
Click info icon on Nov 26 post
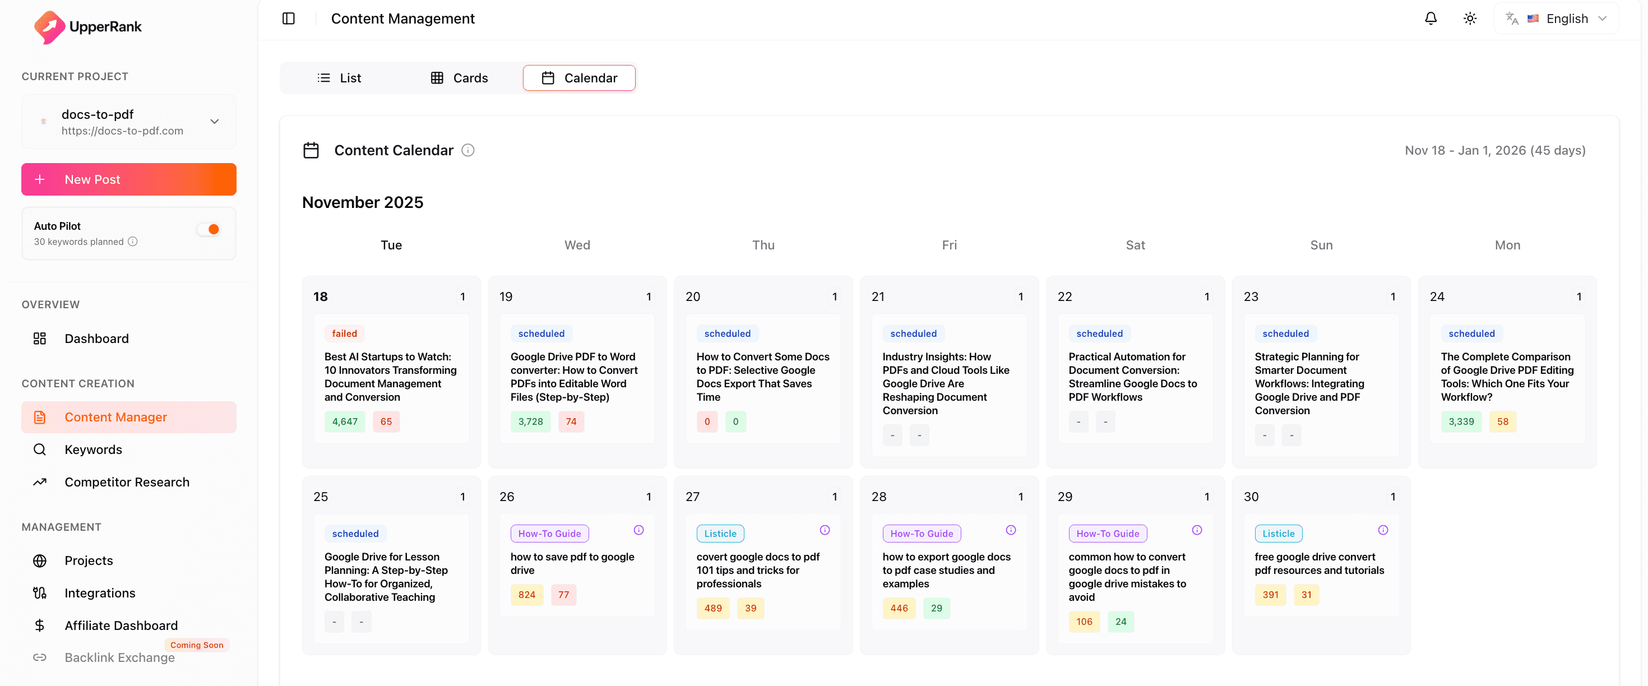pos(638,530)
